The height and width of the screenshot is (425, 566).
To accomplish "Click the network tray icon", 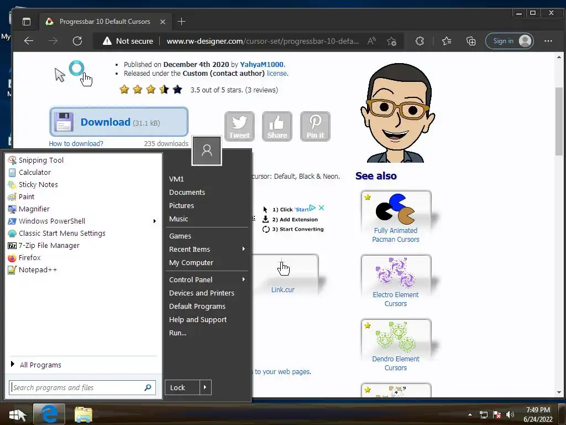I will pos(483,414).
